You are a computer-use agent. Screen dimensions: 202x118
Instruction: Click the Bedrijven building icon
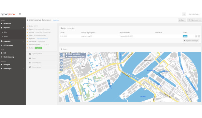pos(2,65)
